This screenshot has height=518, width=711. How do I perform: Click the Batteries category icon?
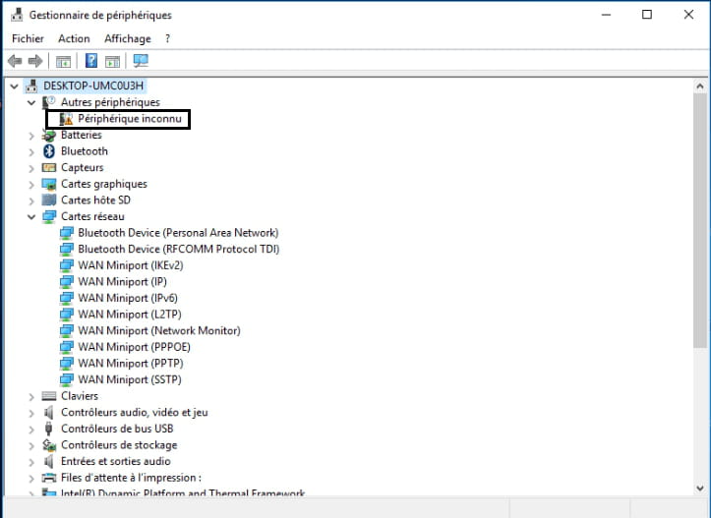click(x=48, y=135)
